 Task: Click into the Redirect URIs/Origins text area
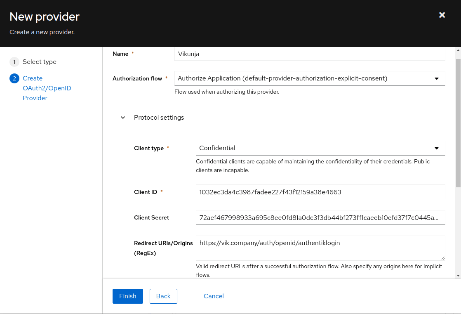320,248
